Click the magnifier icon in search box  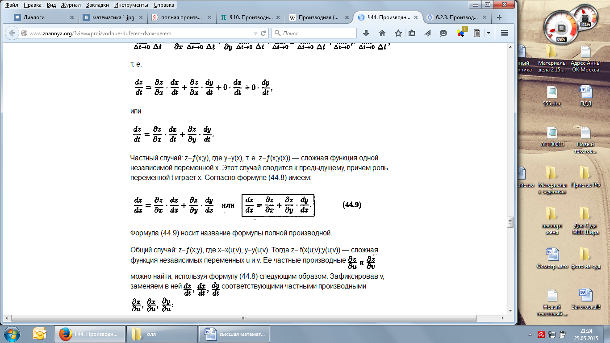(277, 33)
